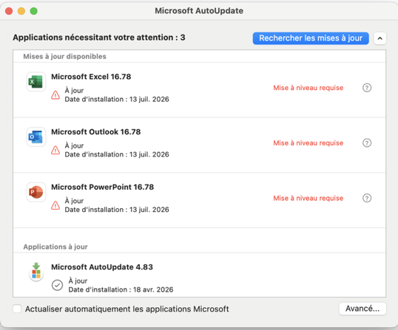Screen dimensions: 398x330
Task: Open help question mark for PowerPoint
Action: coord(367,198)
